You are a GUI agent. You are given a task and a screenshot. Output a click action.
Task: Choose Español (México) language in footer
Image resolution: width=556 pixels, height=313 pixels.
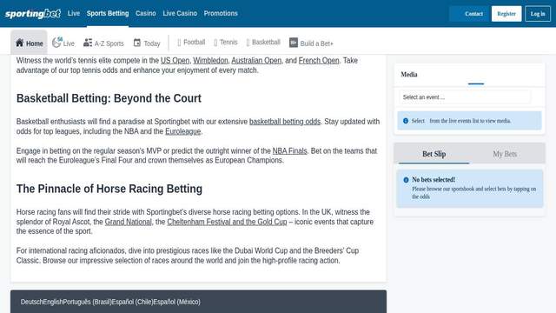click(177, 302)
